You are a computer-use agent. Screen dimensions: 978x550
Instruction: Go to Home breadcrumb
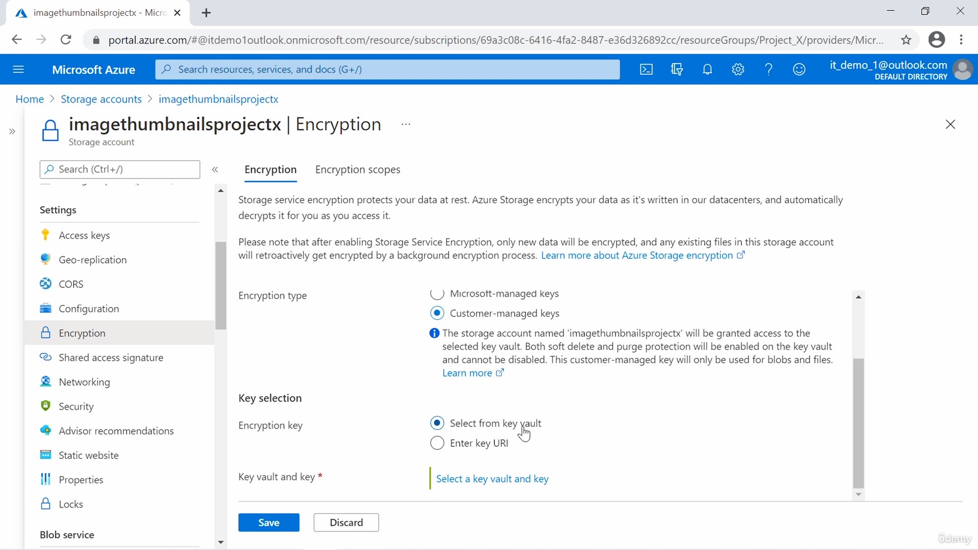(30, 99)
